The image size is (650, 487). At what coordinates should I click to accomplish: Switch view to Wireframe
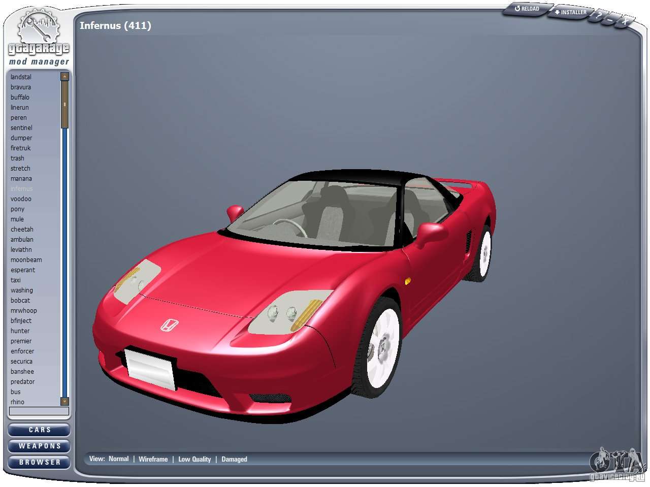[153, 459]
